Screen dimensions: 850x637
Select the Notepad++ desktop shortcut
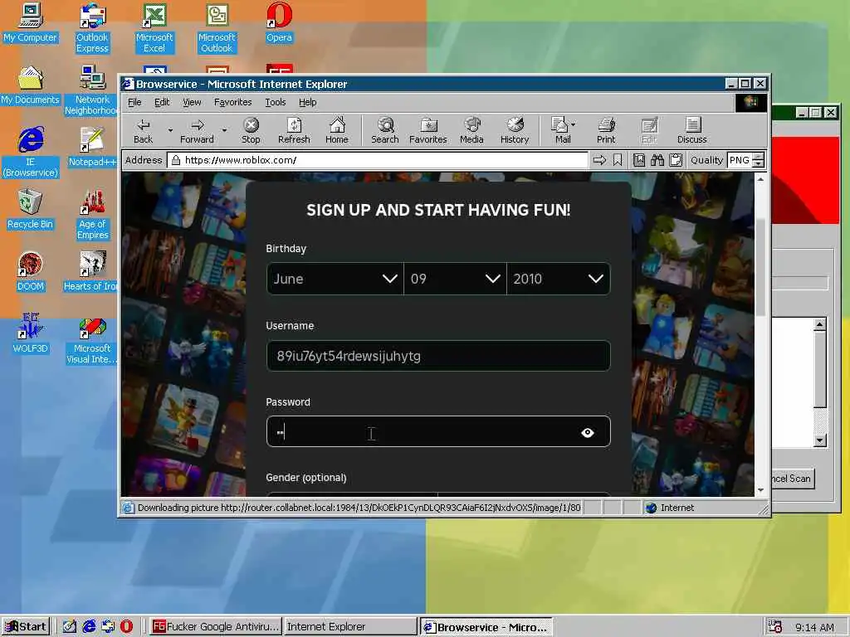click(92, 148)
